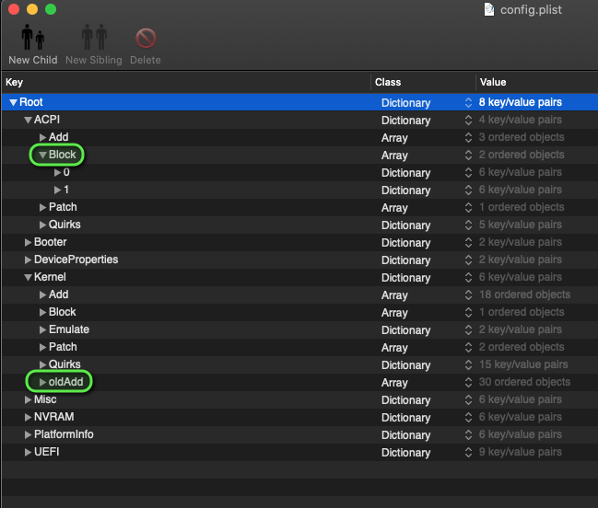This screenshot has height=508, width=598.
Task: Expand the Quirks dictionary under ACPI
Action: tap(42, 225)
